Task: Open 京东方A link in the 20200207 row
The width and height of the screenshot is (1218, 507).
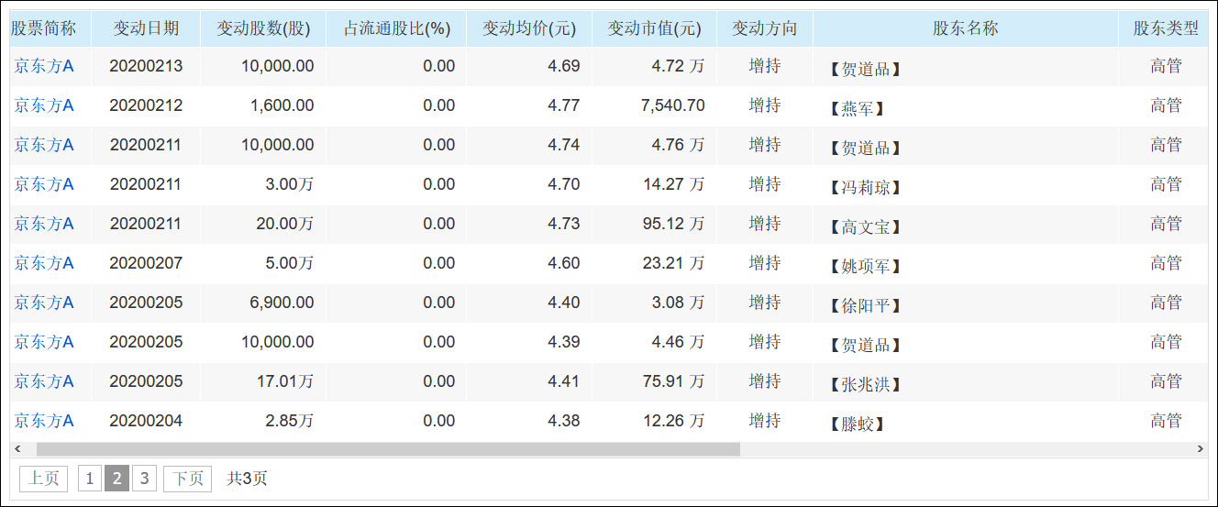Action: click(x=44, y=263)
